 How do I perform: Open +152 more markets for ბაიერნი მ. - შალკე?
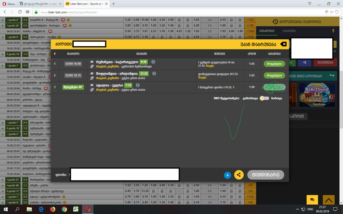(x=250, y=20)
